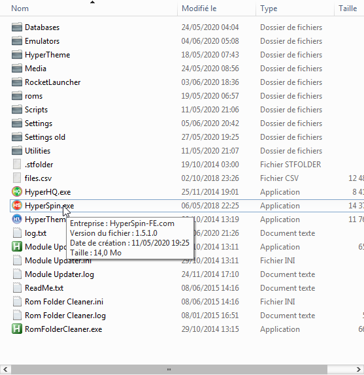This screenshot has width=364, height=375.
Task: Click the HyperHQ.exe application icon
Action: (17, 192)
